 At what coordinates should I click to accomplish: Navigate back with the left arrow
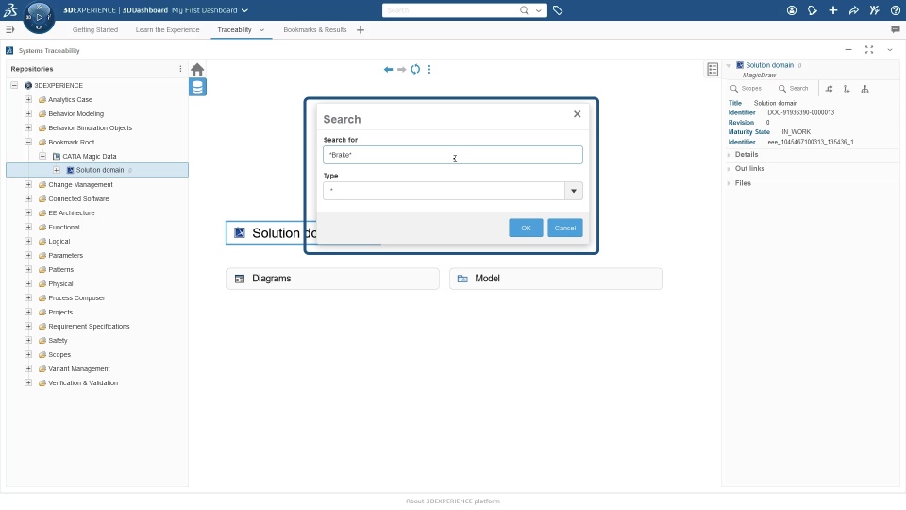coord(388,69)
